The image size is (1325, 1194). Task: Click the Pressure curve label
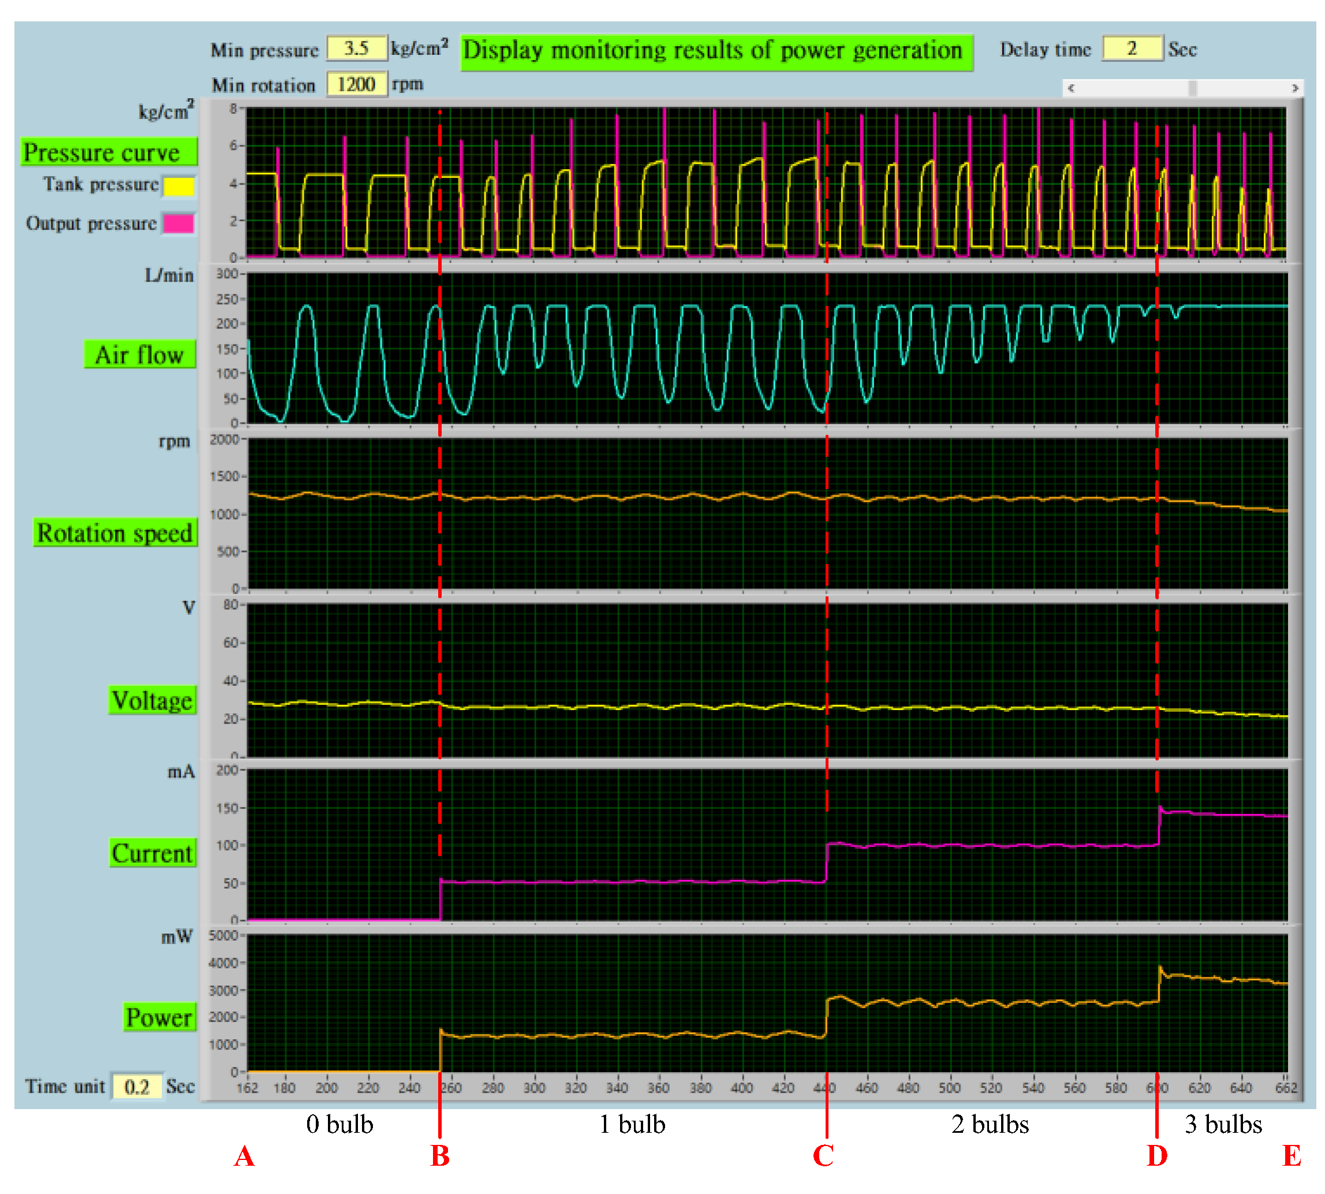pyautogui.click(x=109, y=151)
